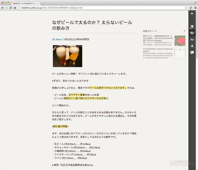198x170 pixels.
Task: Click the red flower note thumbnail
Action: click(x=180, y=41)
